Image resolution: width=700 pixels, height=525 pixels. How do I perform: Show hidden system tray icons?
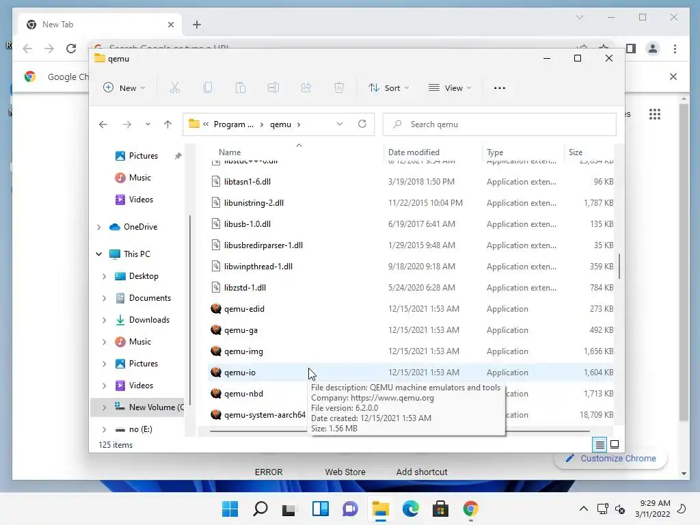tap(584, 509)
